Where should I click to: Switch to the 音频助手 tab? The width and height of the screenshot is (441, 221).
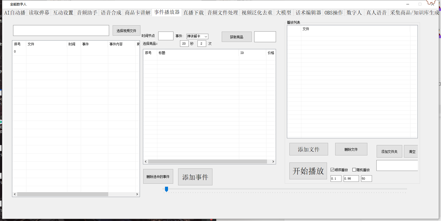click(x=87, y=13)
